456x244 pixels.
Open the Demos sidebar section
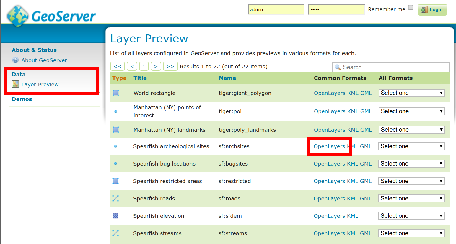click(22, 99)
